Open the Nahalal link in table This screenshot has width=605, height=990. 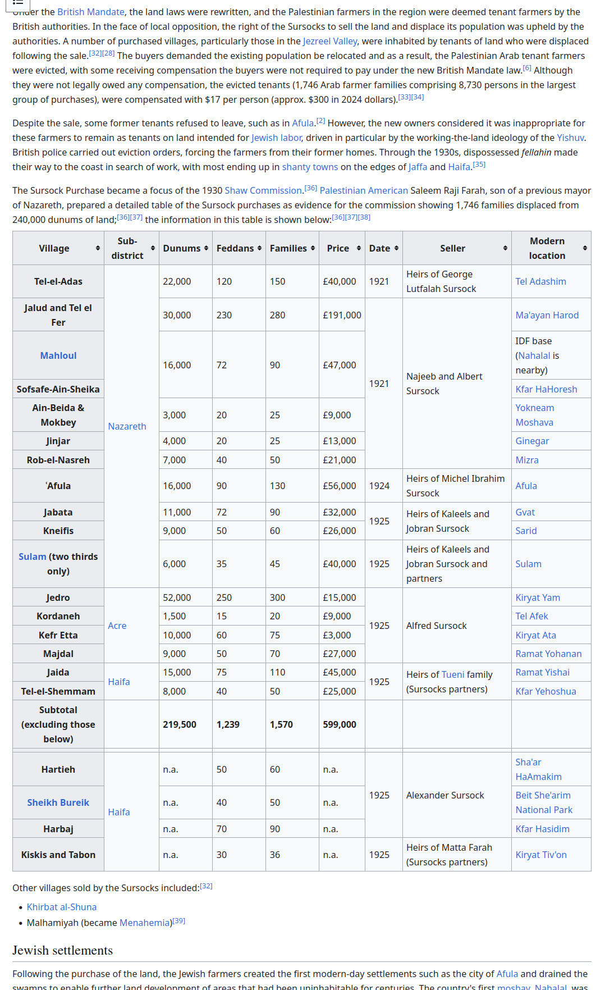(x=534, y=355)
